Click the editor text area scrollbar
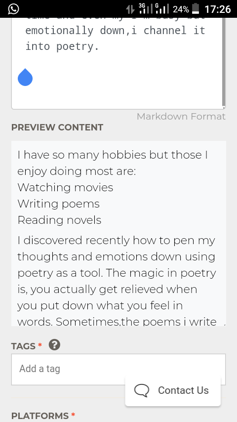The height and width of the screenshot is (422, 237). [224, 62]
